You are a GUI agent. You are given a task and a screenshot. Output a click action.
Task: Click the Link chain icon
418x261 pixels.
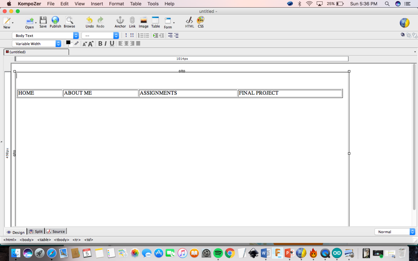click(x=132, y=20)
